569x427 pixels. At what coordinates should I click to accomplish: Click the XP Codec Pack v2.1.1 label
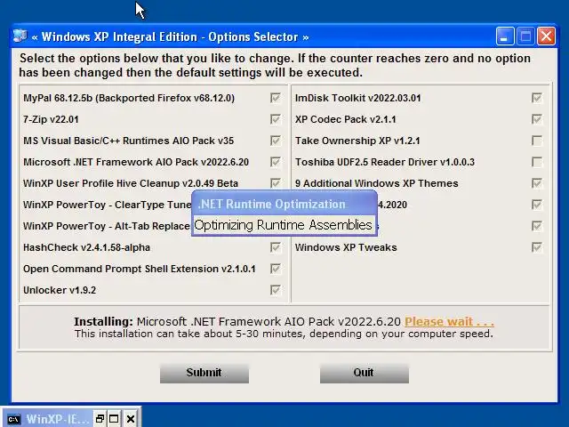(346, 119)
